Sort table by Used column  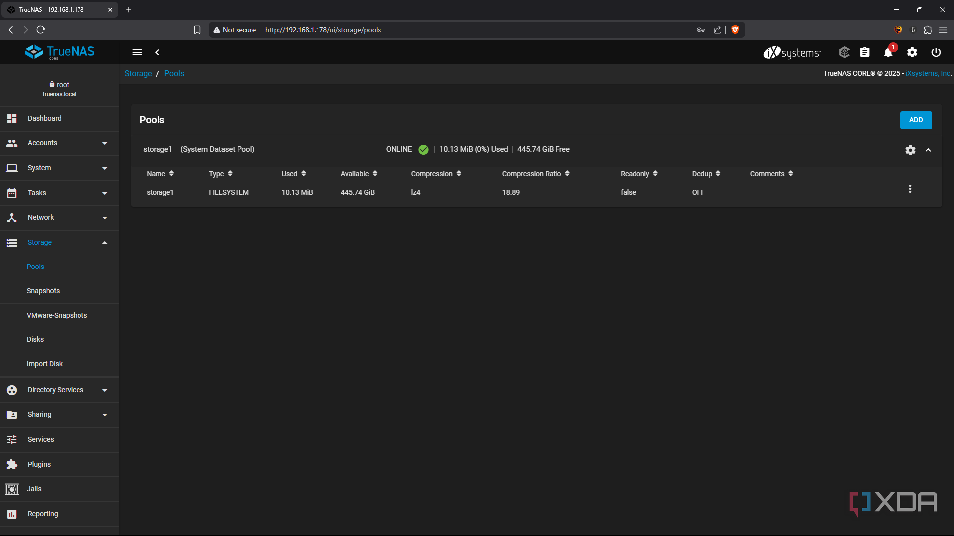(x=294, y=174)
